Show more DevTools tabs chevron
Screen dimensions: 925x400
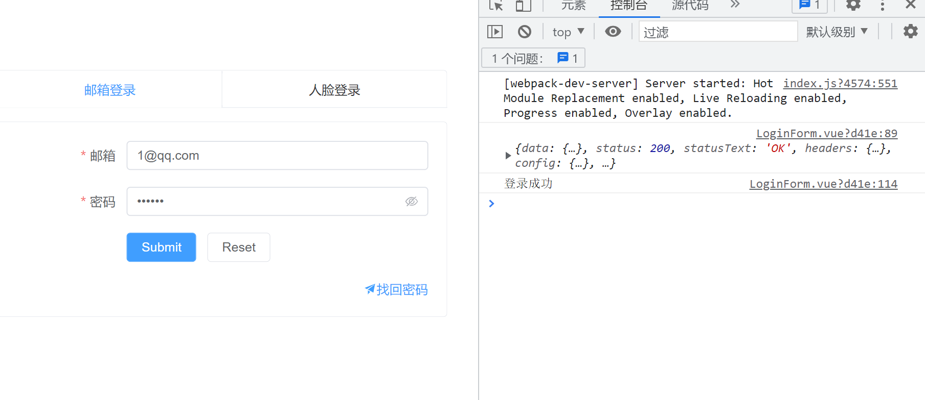(x=735, y=5)
